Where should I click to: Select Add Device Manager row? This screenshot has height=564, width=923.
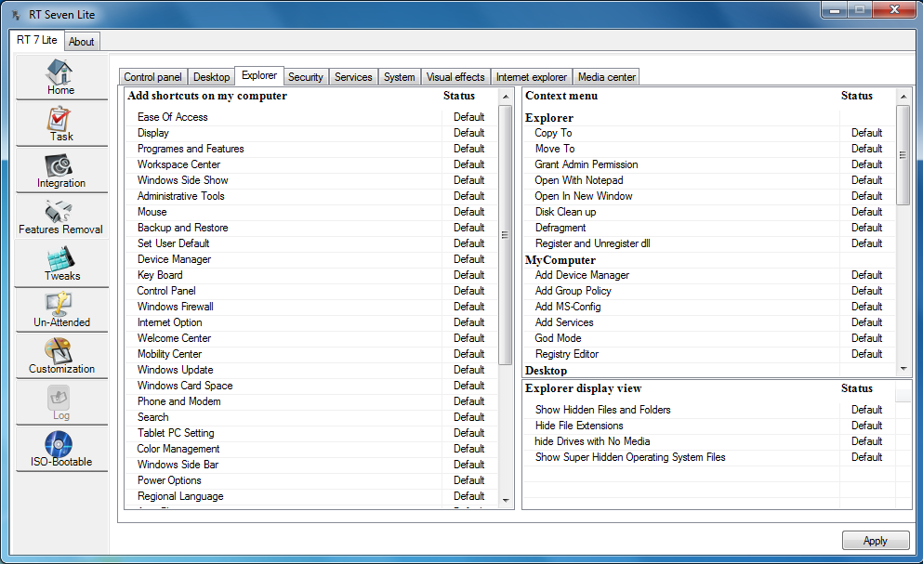[709, 275]
